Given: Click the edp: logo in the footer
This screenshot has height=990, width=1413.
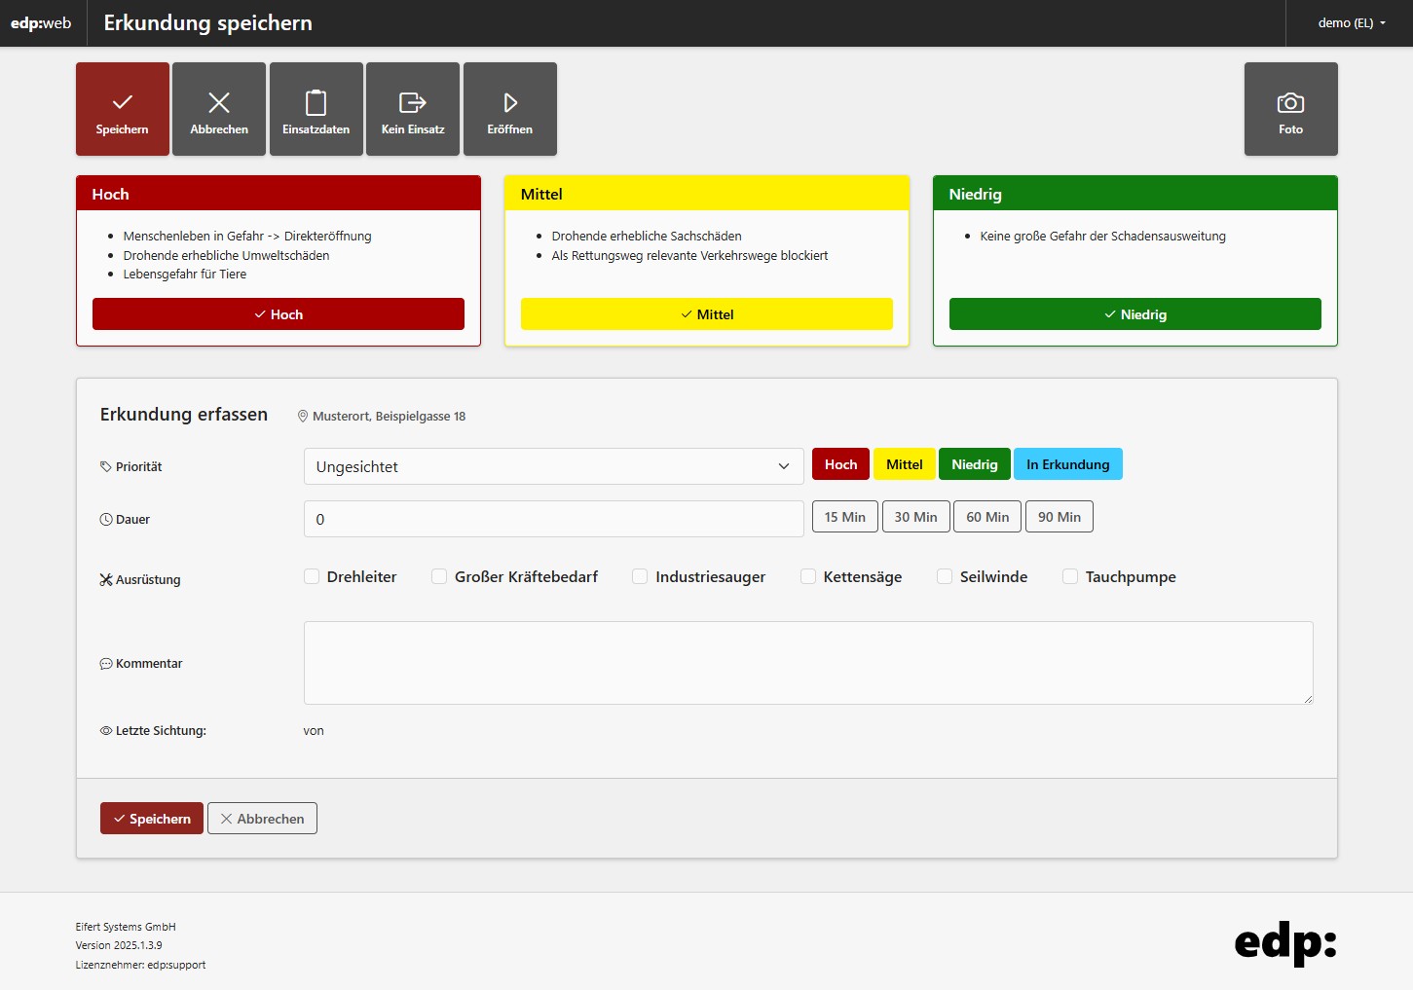Looking at the screenshot, I should tap(1285, 942).
